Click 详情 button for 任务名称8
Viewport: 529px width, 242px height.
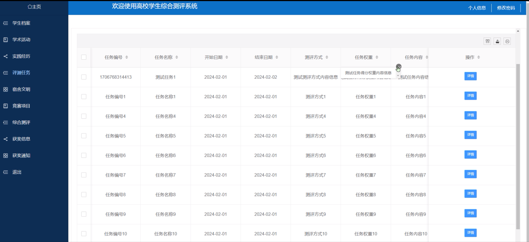470,193
